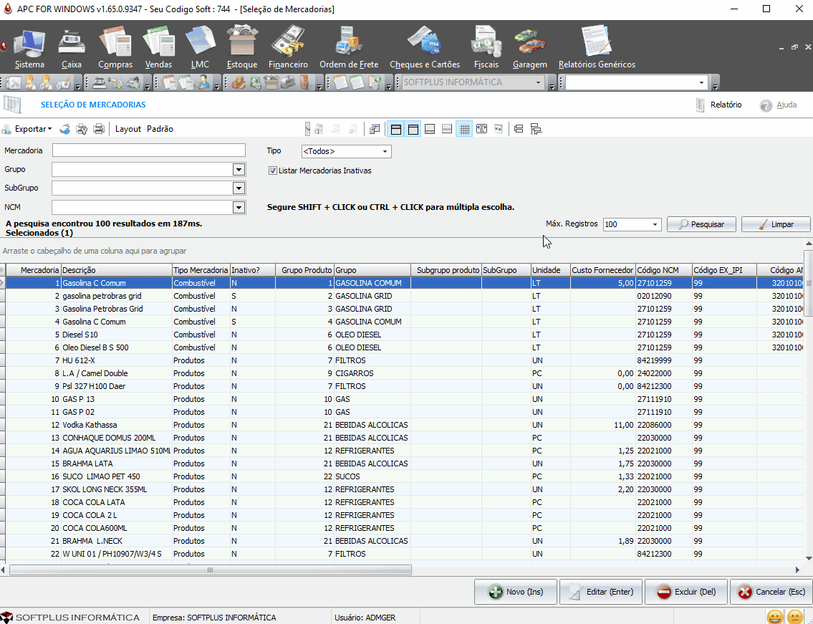This screenshot has width=813, height=624.
Task: Select the GAS P 13 row
Action: pyautogui.click(x=404, y=399)
